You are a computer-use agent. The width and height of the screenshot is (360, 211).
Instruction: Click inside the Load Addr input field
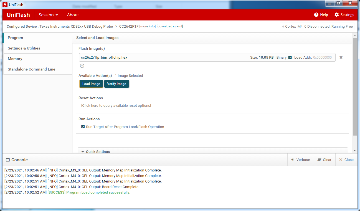(323, 57)
